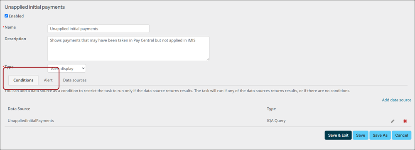Choose Save As to copy the task
415x150 pixels.
(x=380, y=135)
